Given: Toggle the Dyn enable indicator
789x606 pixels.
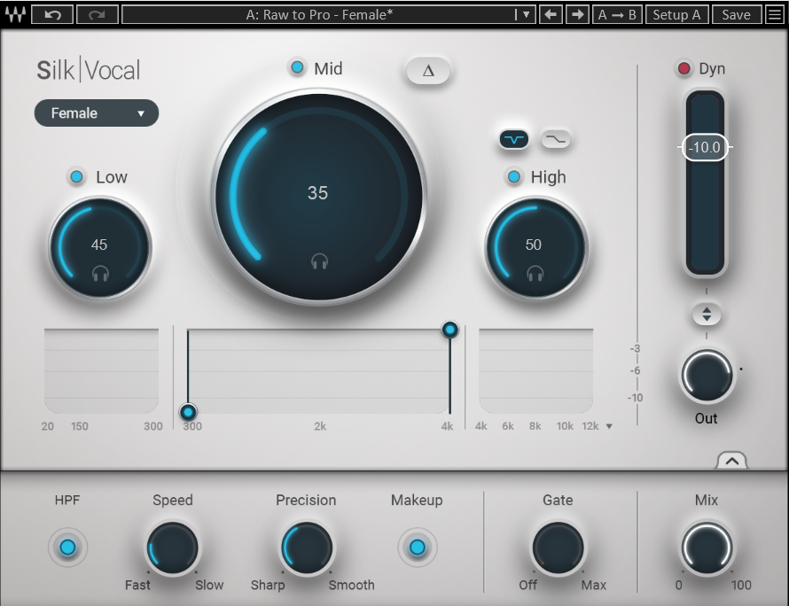Looking at the screenshot, I should tap(684, 68).
